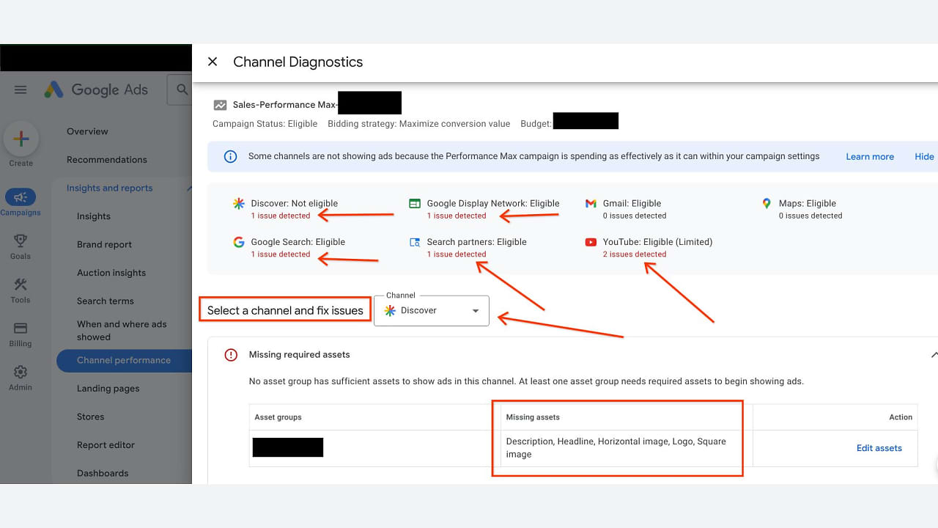The height and width of the screenshot is (528, 938).
Task: Open Brand report page
Action: 105,245
